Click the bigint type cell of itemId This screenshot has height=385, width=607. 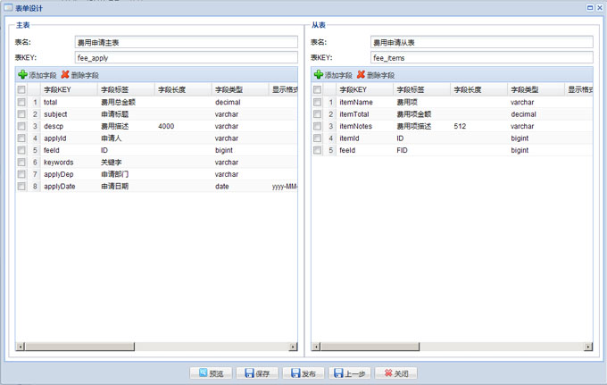pyautogui.click(x=536, y=138)
